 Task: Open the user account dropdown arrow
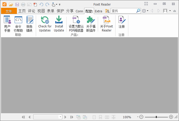pos(170,11)
